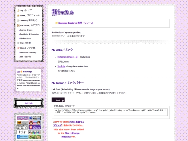Click the ribbon icon beside H!P Shrine
Image resolution: width=188 pixels, height=141 pixels.
[x=18, y=25]
